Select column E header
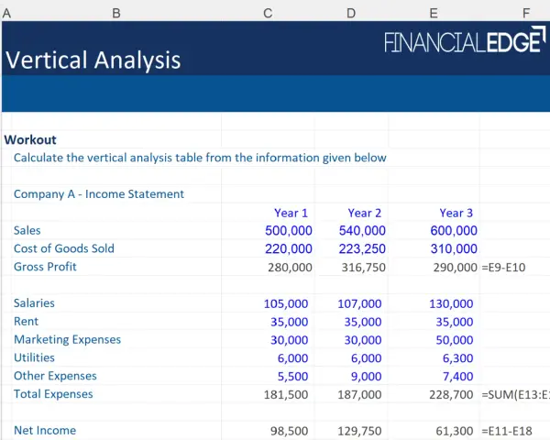The height and width of the screenshot is (440, 550). pyautogui.click(x=434, y=14)
